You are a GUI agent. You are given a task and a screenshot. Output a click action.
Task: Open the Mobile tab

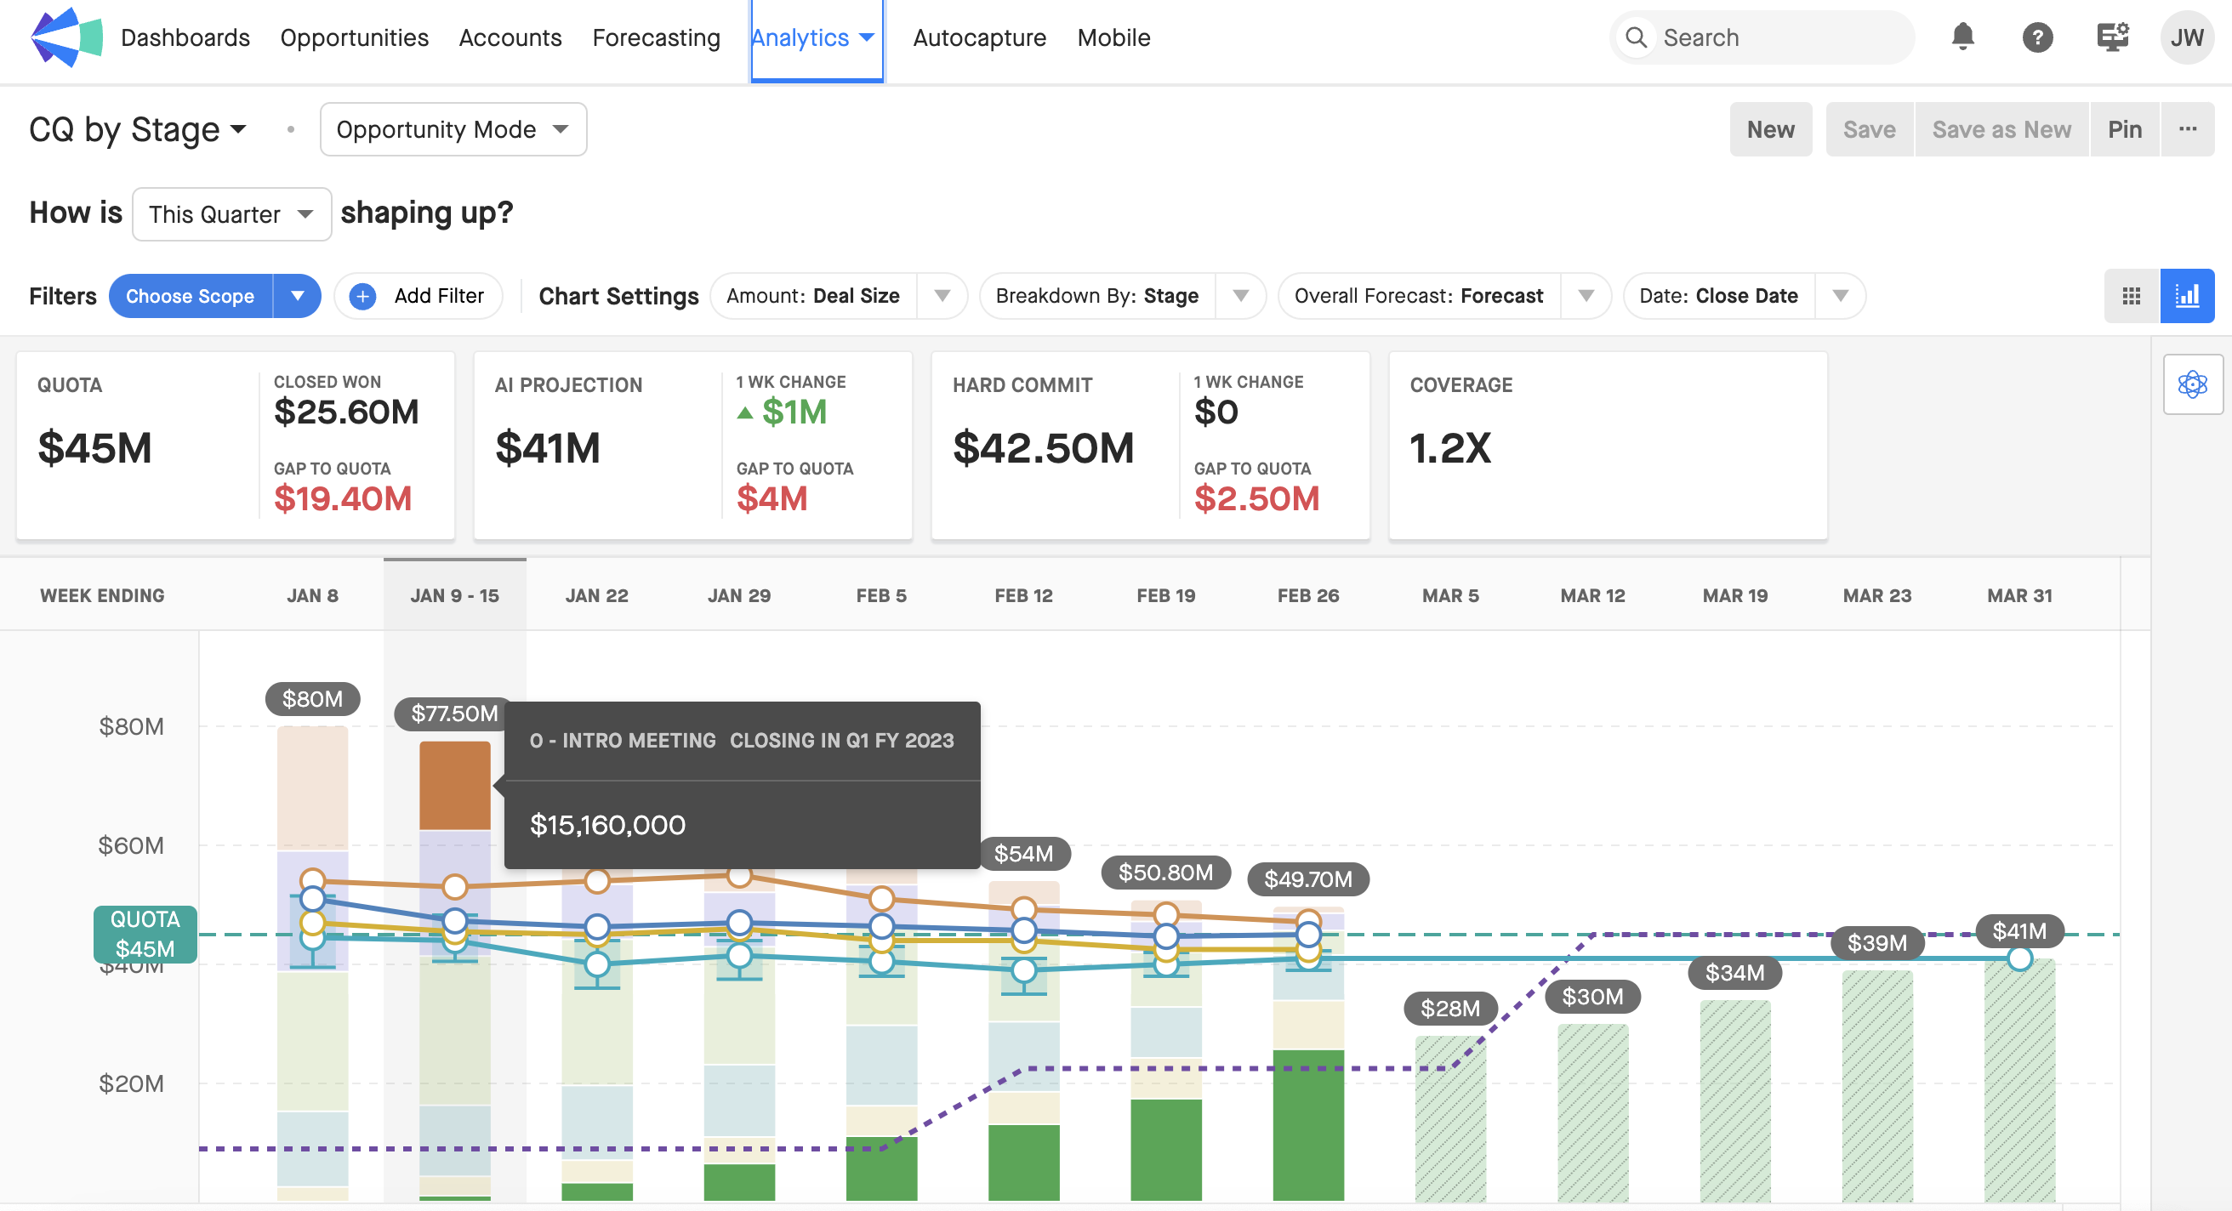point(1113,37)
